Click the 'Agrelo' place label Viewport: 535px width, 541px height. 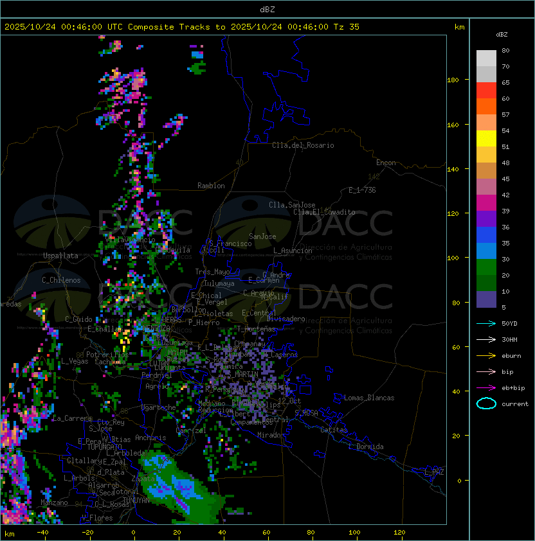[x=157, y=386]
